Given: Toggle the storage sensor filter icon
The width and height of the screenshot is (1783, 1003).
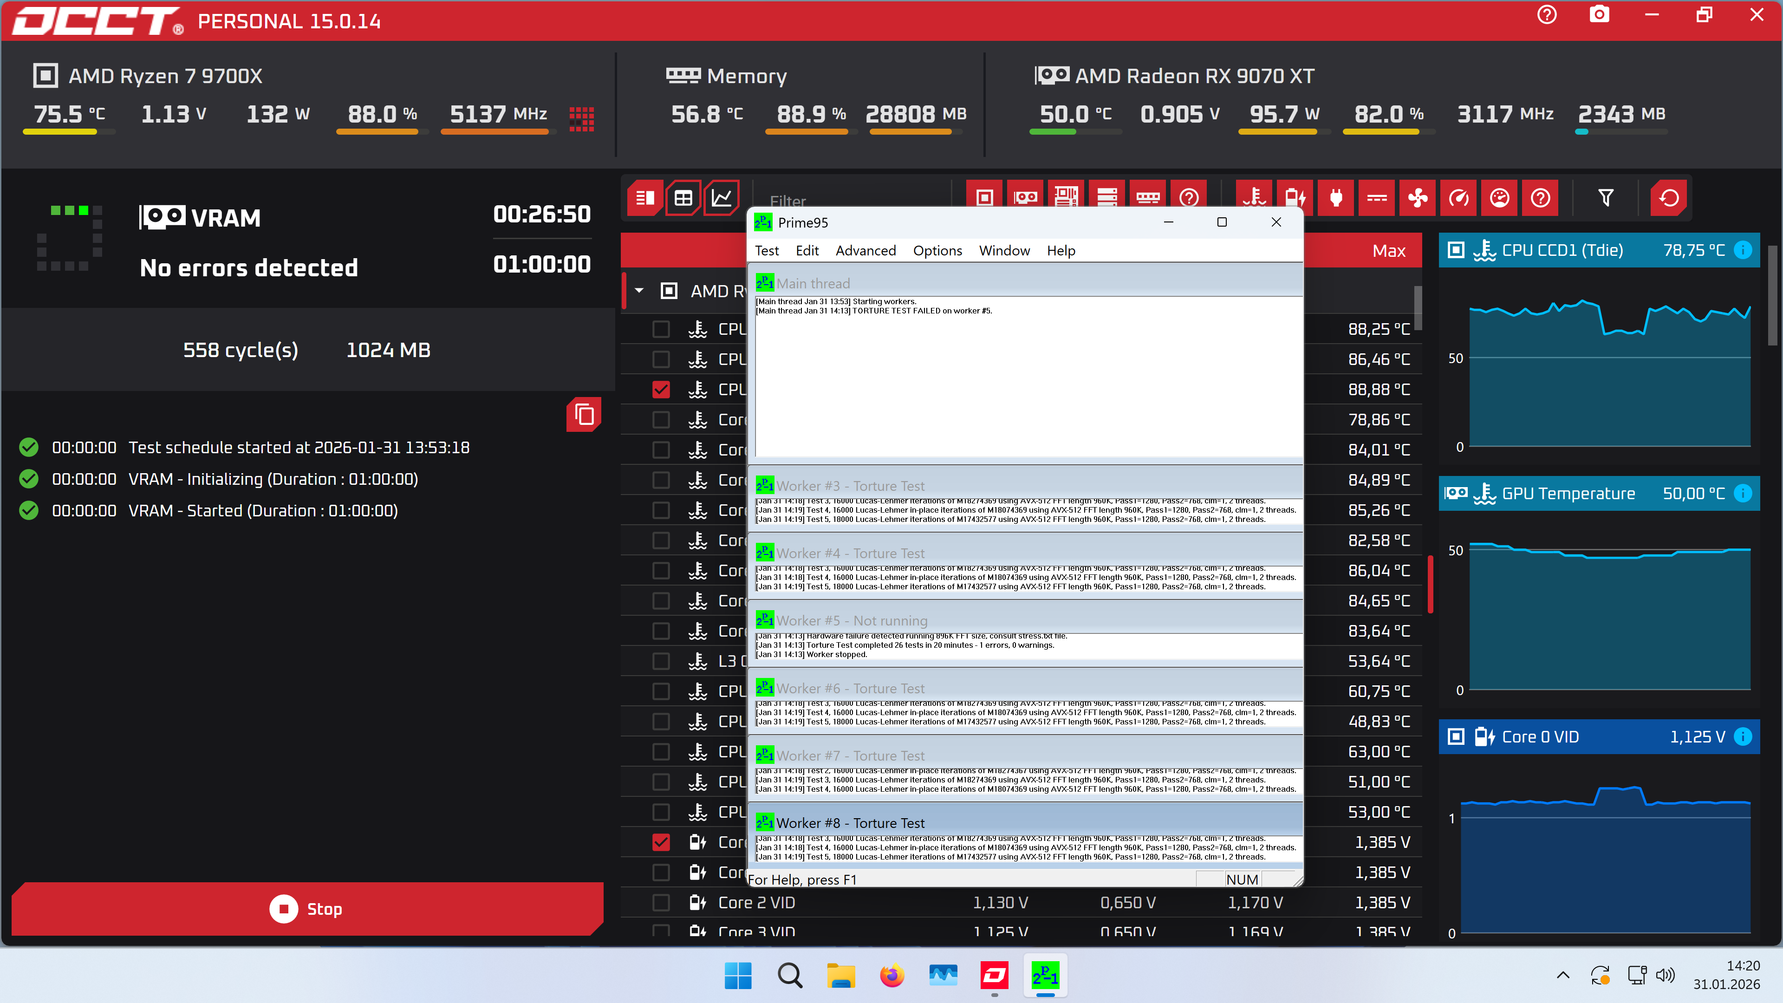Looking at the screenshot, I should tap(1107, 198).
